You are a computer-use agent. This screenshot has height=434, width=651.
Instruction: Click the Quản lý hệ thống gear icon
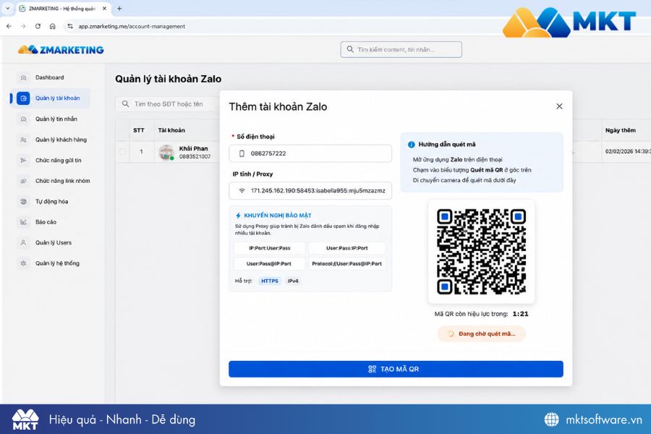click(23, 263)
